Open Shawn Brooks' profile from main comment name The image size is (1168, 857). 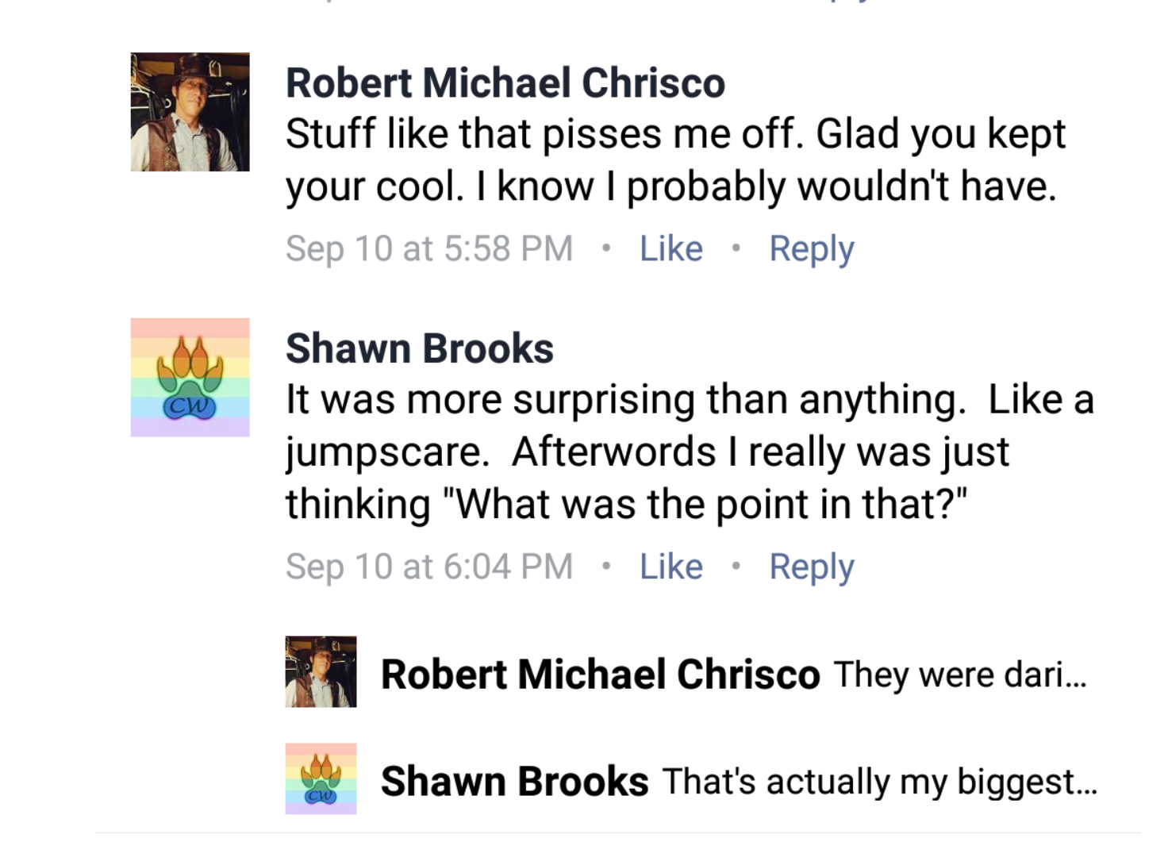click(420, 348)
